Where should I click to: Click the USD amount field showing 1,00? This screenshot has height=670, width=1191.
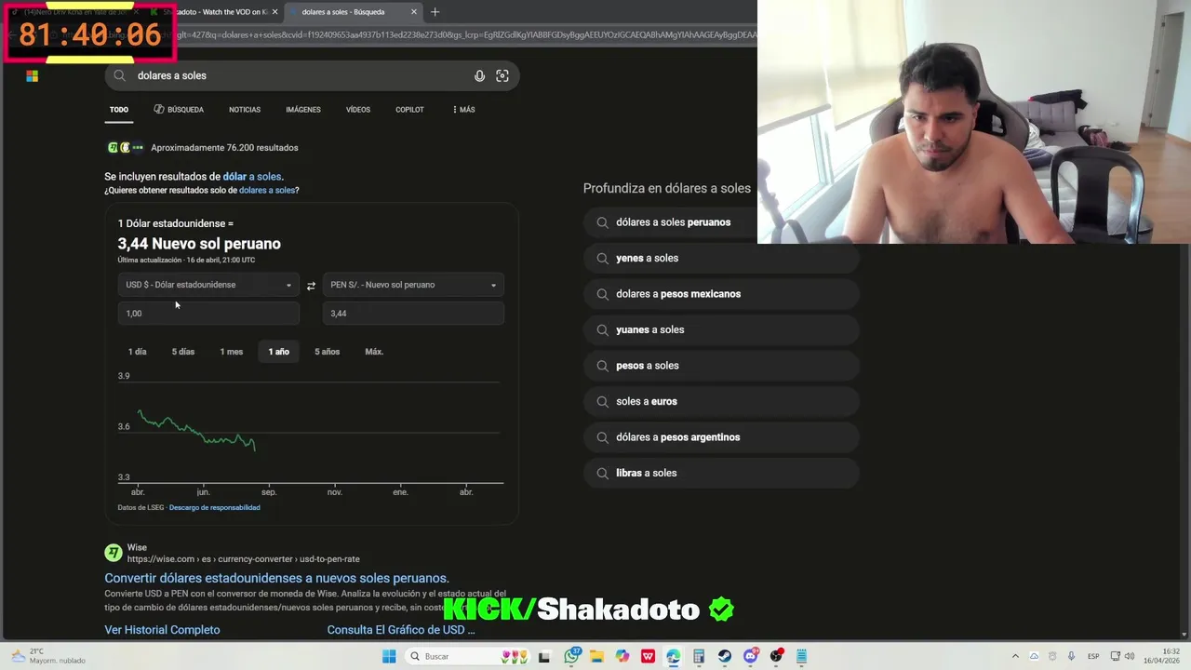click(x=208, y=314)
